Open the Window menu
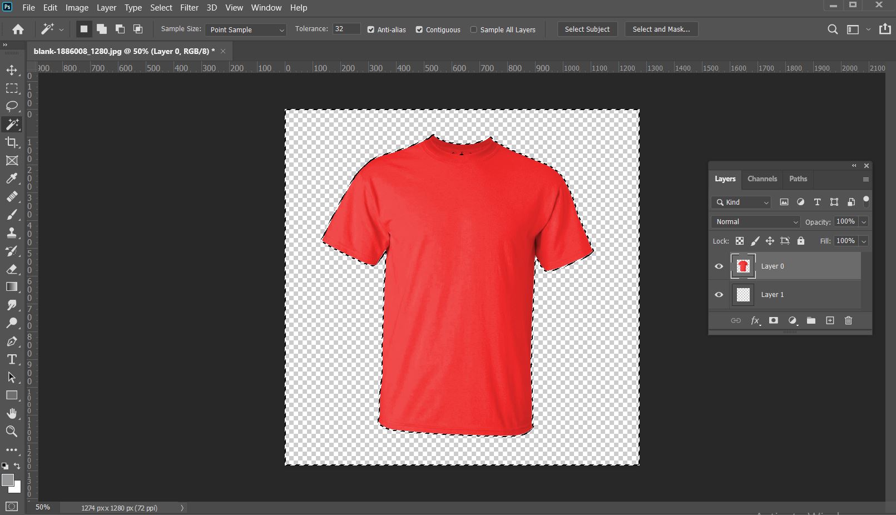This screenshot has width=896, height=515. coord(266,8)
